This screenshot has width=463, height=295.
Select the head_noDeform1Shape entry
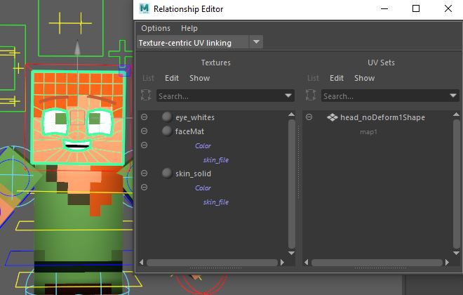coord(383,117)
